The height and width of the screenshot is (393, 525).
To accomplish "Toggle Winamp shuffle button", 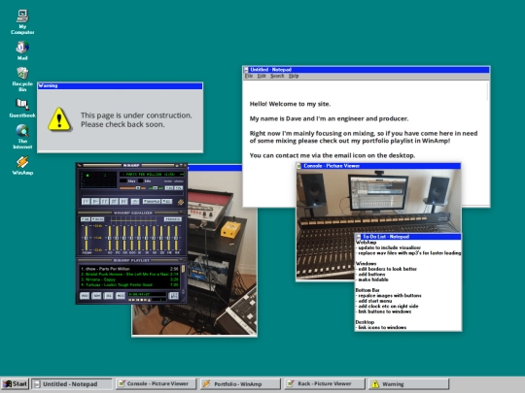I will (x=152, y=202).
